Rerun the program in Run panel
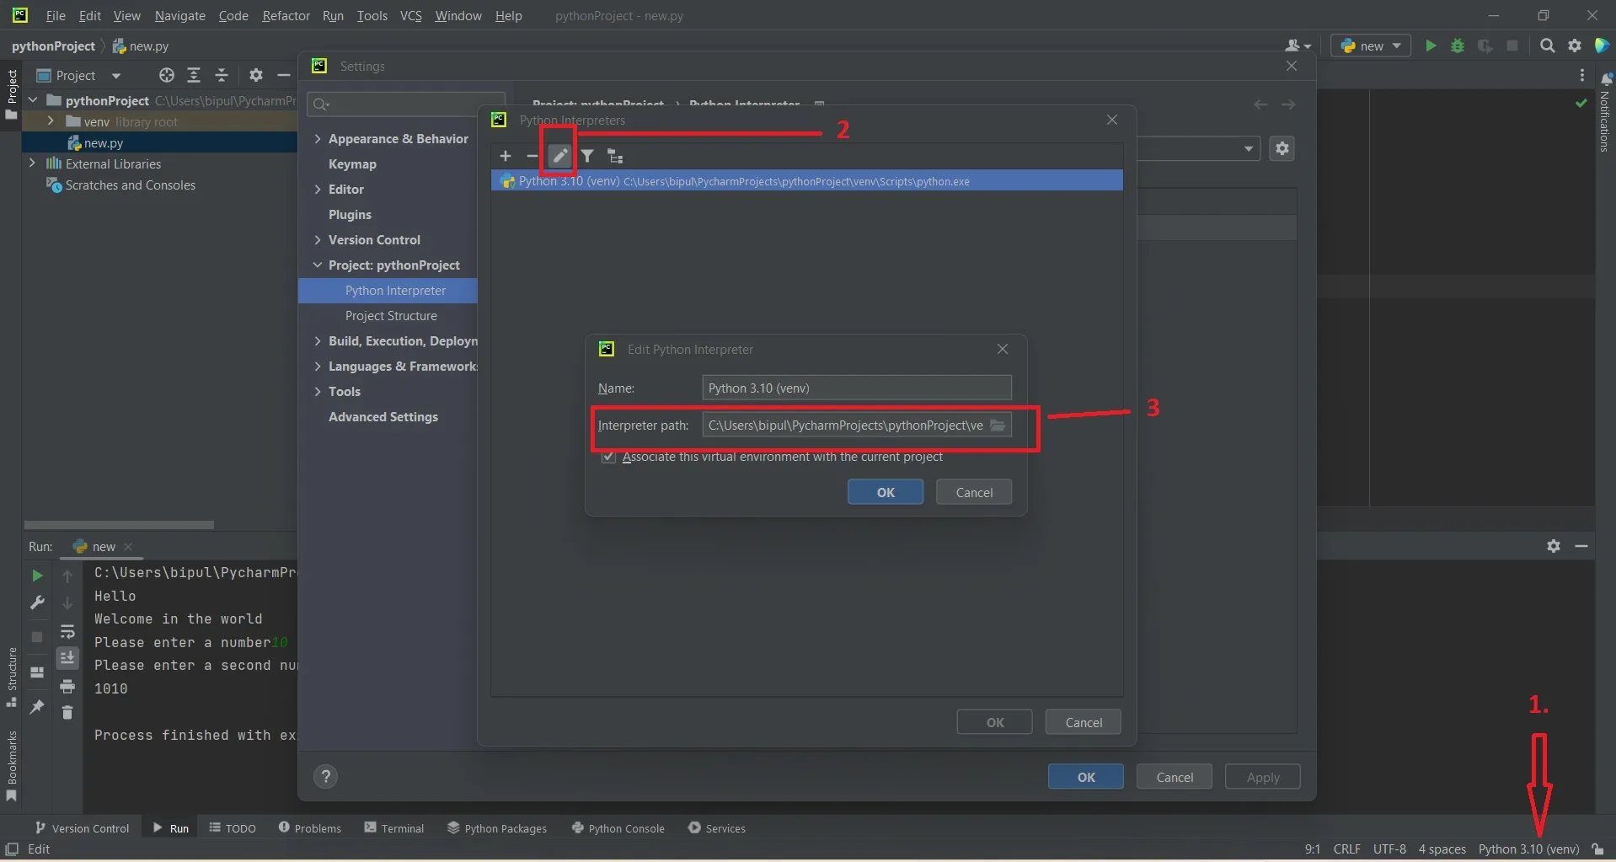The width and height of the screenshot is (1616, 862). tap(37, 576)
